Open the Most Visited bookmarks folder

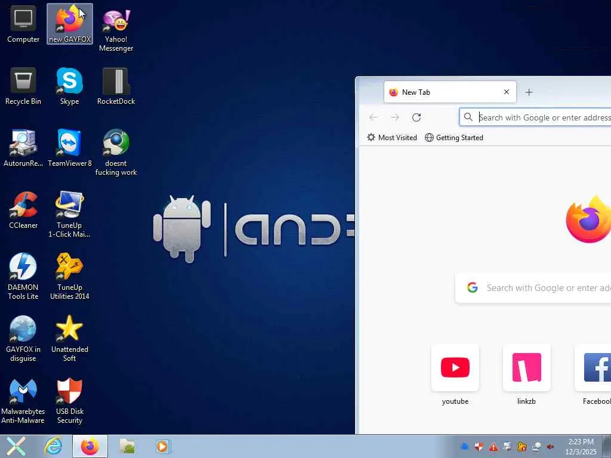point(392,138)
